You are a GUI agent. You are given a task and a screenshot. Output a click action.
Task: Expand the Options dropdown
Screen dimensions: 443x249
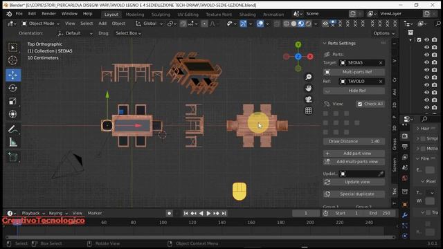383,33
